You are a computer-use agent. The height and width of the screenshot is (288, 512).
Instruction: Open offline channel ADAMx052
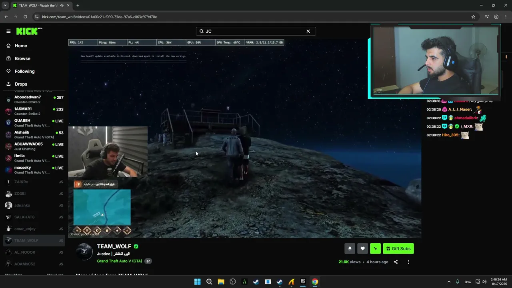34,264
